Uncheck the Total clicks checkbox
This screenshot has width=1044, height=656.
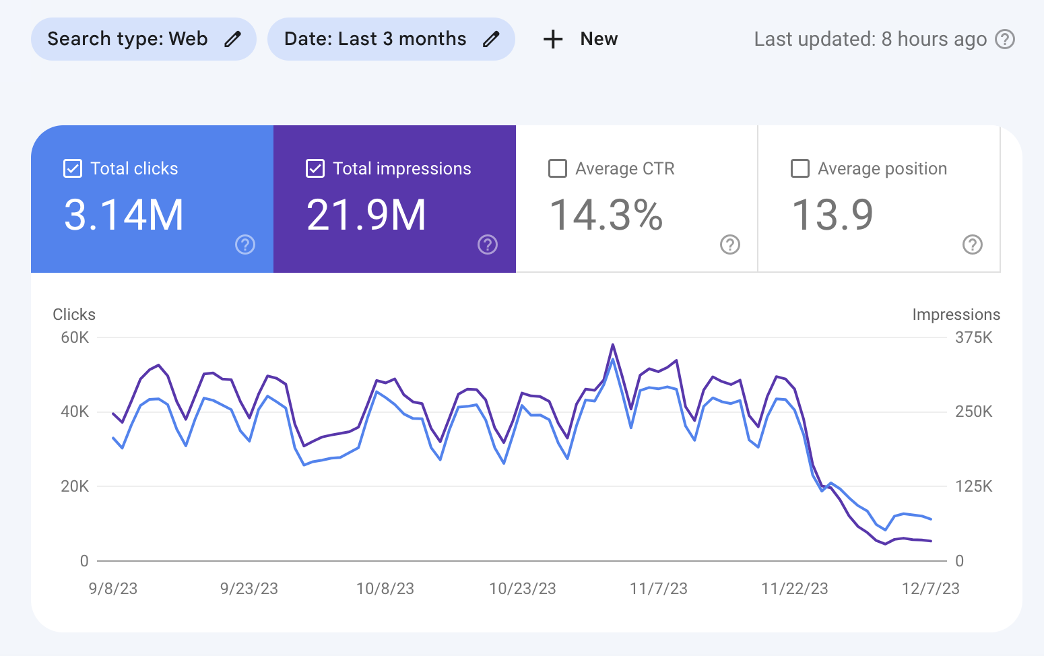[x=73, y=168]
